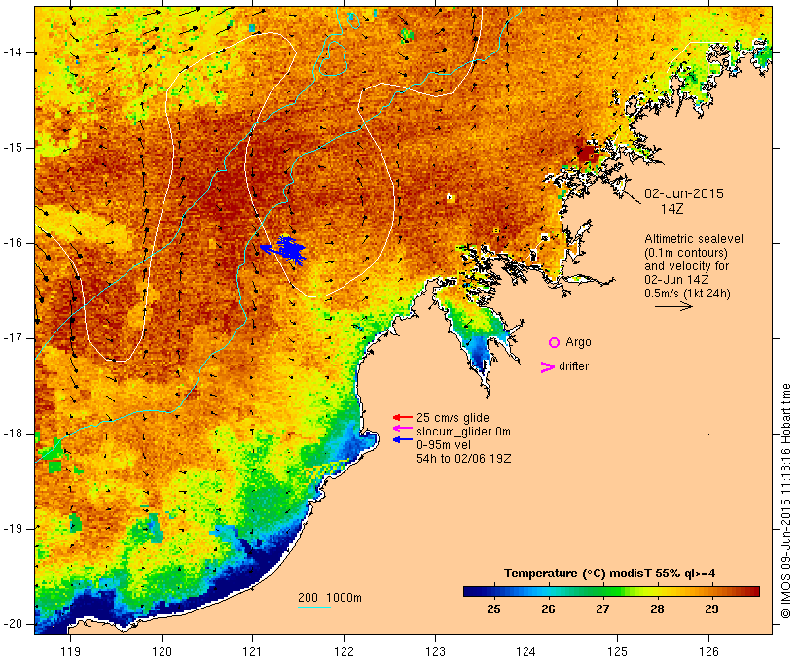Screen dimensions: 798x661
Task: Click the temperature color bar at 27
Action: click(x=602, y=591)
